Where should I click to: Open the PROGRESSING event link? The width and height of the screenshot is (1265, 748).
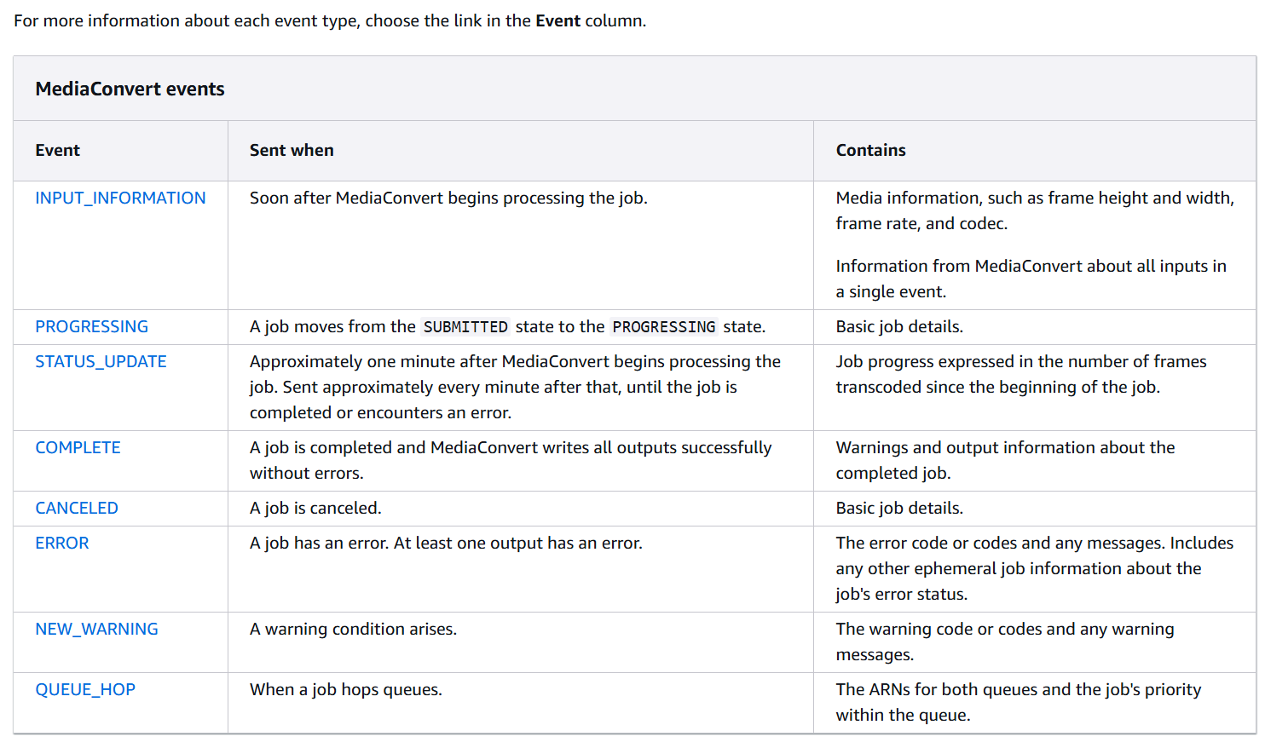click(x=91, y=326)
